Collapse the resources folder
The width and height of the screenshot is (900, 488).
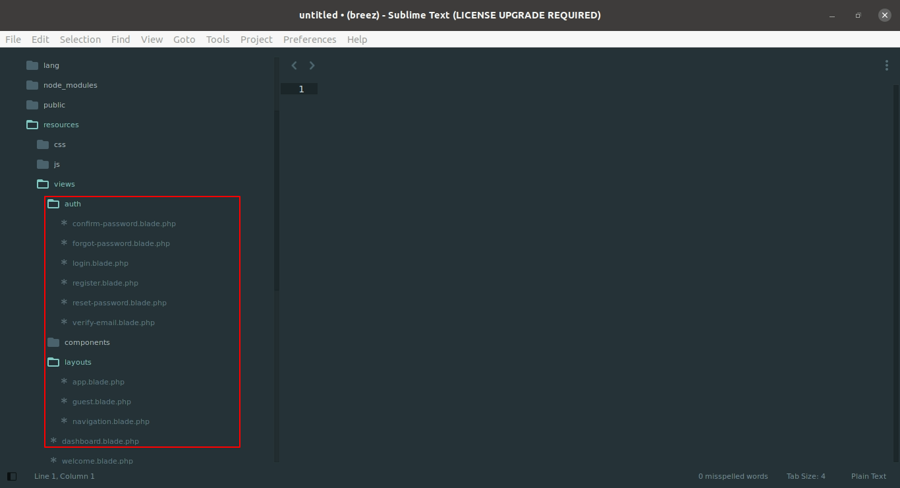[32, 125]
